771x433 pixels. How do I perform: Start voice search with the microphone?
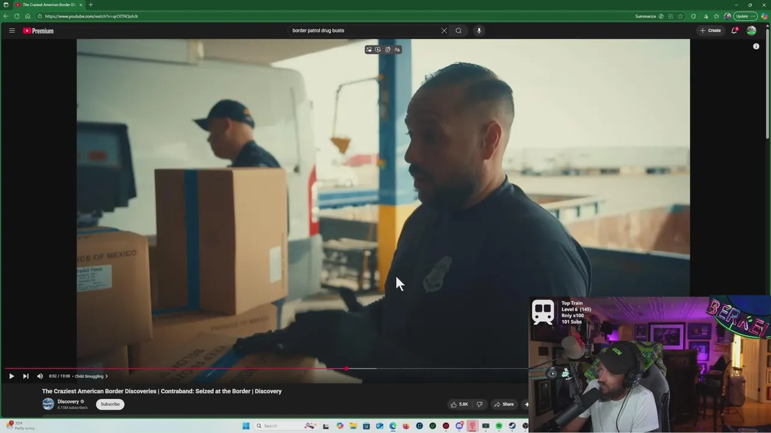[x=479, y=31]
